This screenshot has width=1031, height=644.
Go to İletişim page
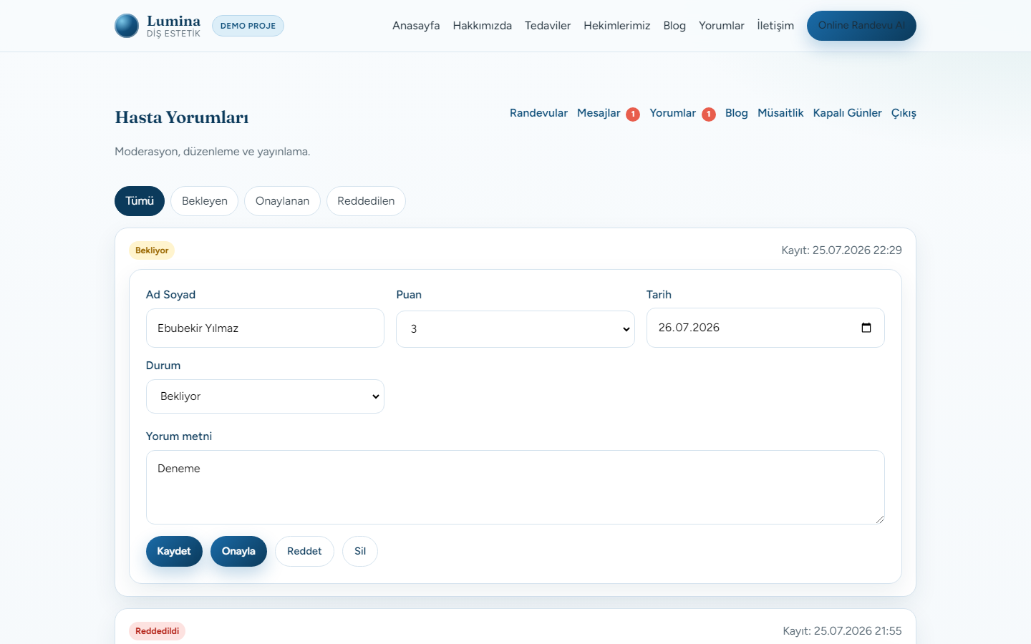tap(775, 26)
